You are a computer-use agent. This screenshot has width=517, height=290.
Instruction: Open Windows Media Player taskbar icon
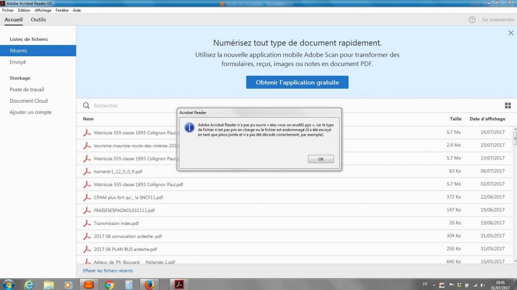68,284
